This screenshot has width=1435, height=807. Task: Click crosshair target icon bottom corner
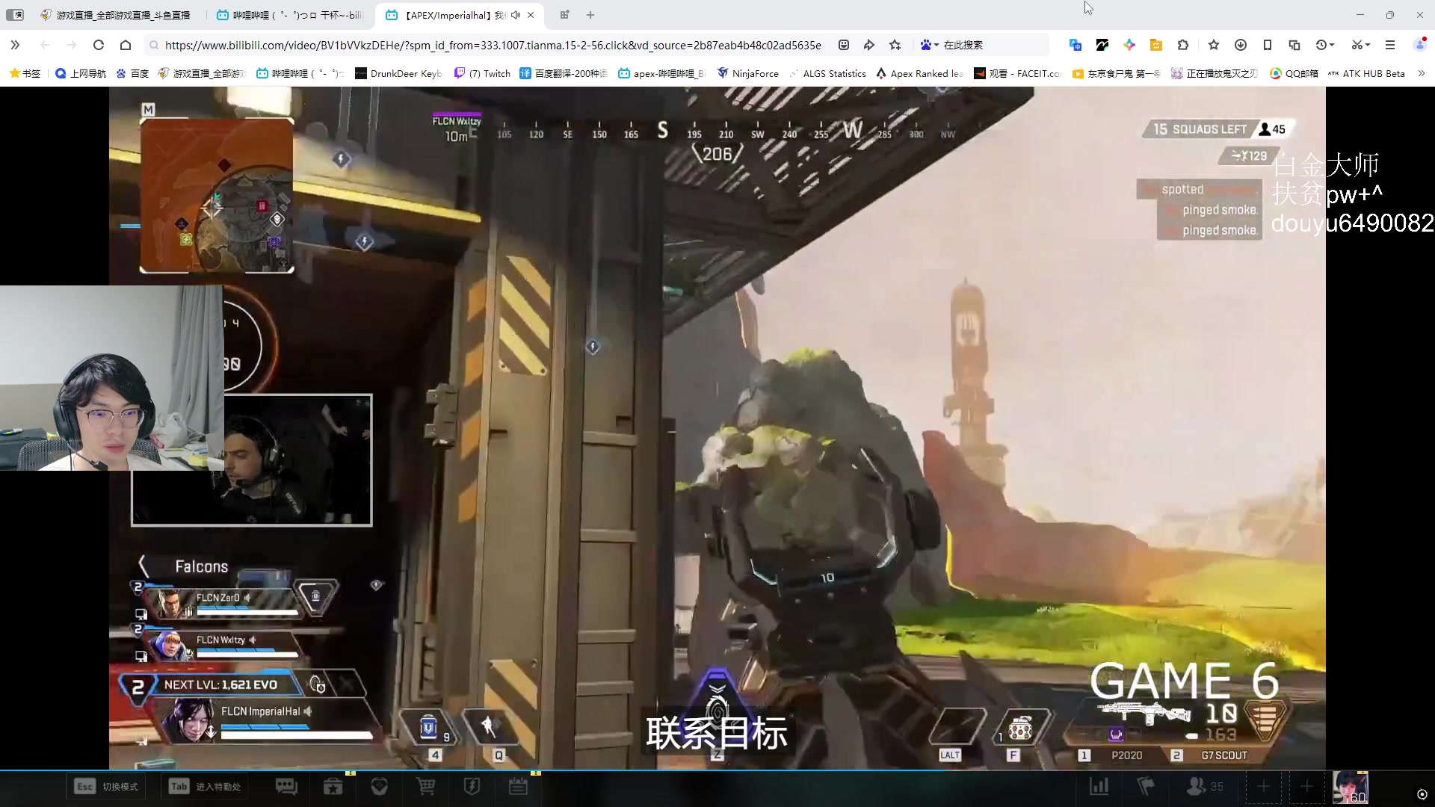click(1422, 794)
